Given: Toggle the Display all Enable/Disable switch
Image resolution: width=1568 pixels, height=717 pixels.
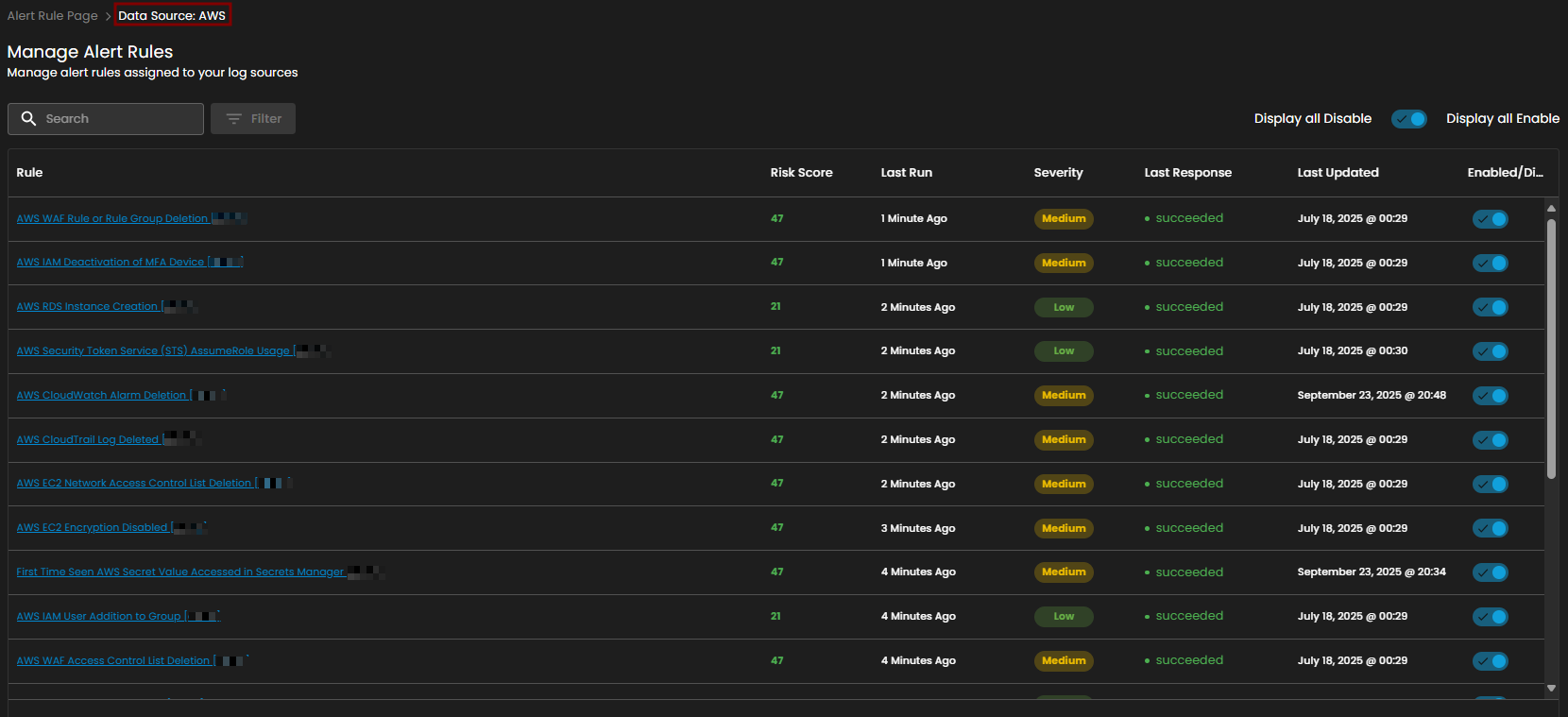Looking at the screenshot, I should tap(1408, 119).
